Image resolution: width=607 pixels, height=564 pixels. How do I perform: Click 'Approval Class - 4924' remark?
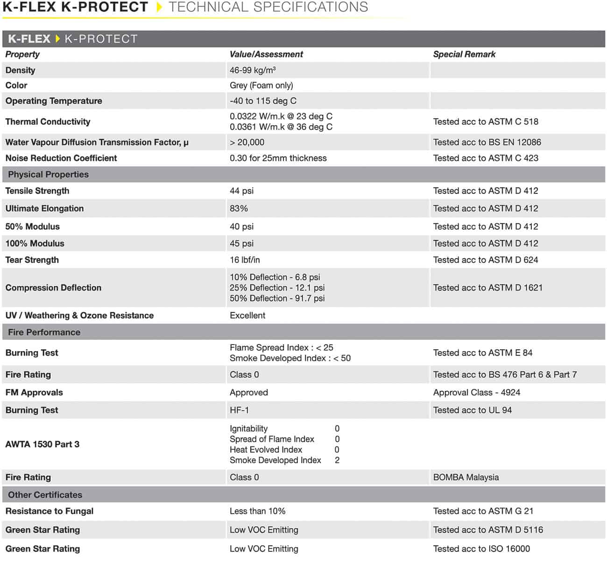(x=477, y=393)
